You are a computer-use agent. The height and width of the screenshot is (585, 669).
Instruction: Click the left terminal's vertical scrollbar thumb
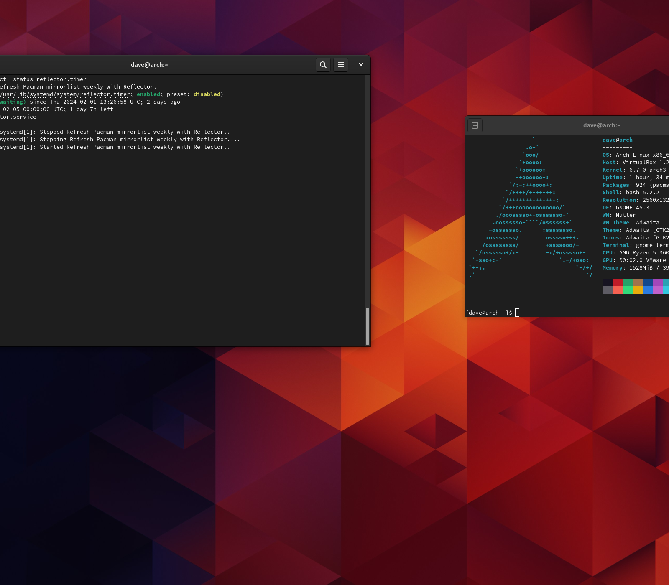[368, 326]
